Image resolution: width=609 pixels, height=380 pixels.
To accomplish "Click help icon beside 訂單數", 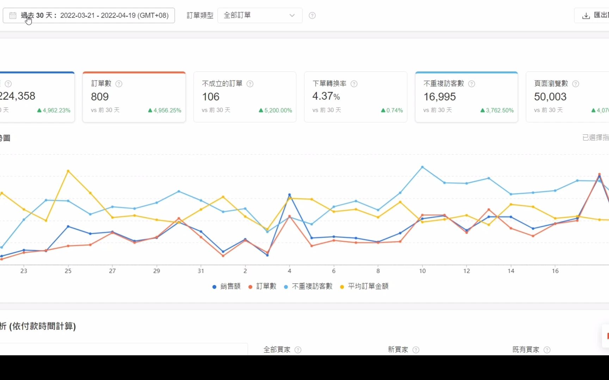I will 119,84.
